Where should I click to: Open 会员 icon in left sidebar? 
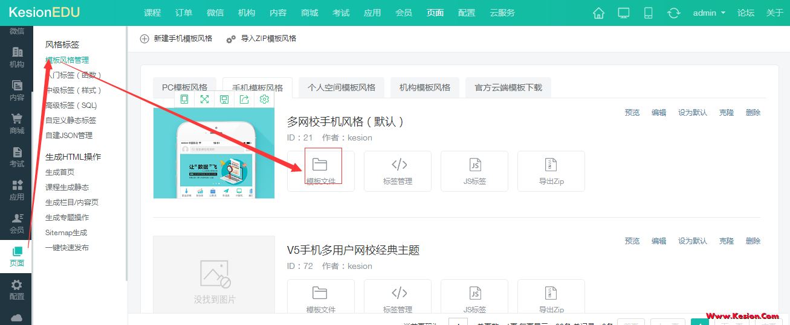[x=17, y=222]
